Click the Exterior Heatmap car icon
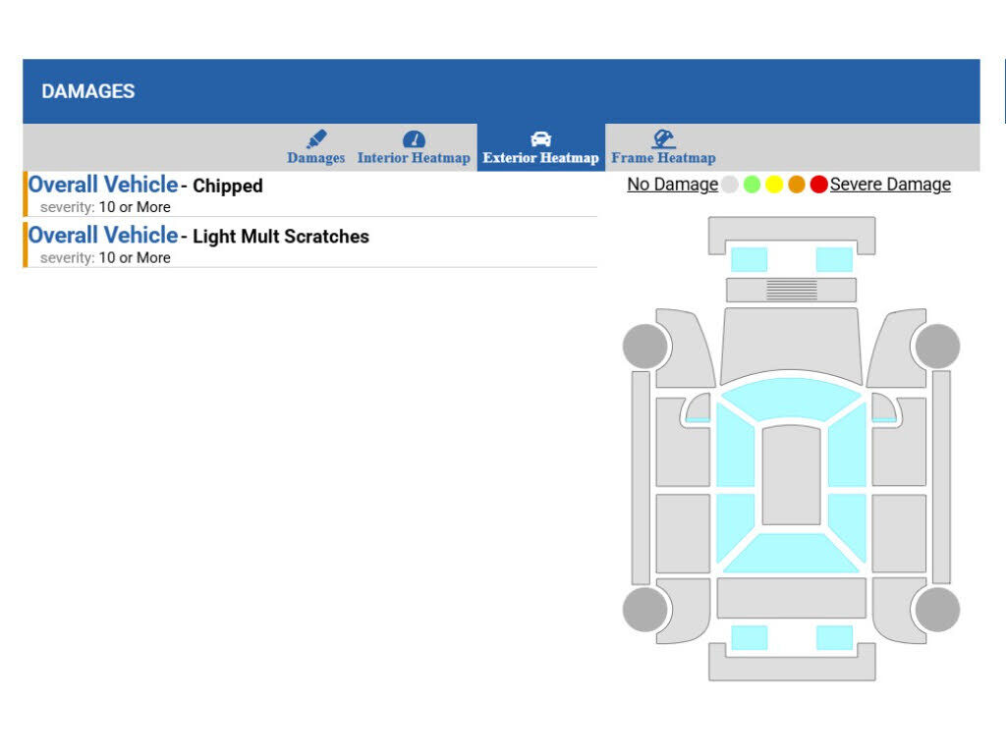This screenshot has width=1006, height=754. pyautogui.click(x=541, y=139)
